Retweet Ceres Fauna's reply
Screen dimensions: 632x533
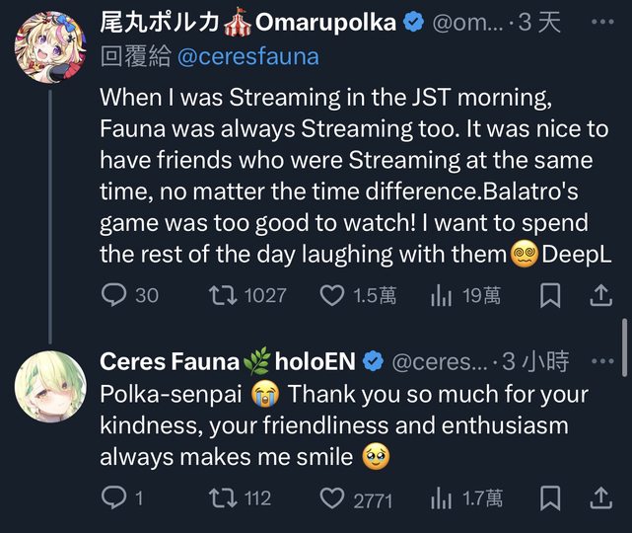tap(224, 498)
